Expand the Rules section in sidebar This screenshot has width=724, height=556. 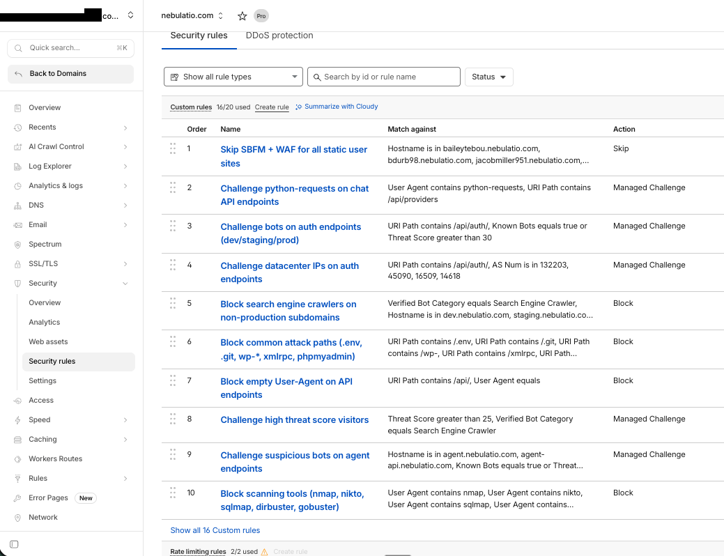(x=39, y=478)
